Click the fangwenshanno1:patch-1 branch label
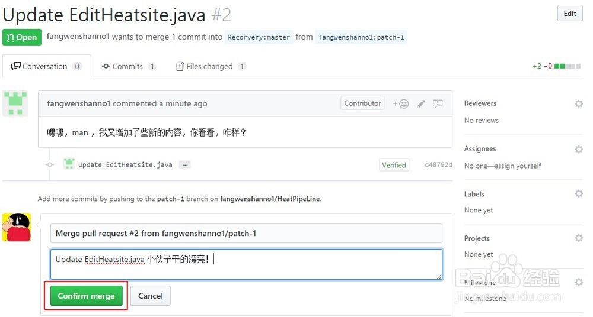The width and height of the screenshot is (593, 317). click(361, 37)
